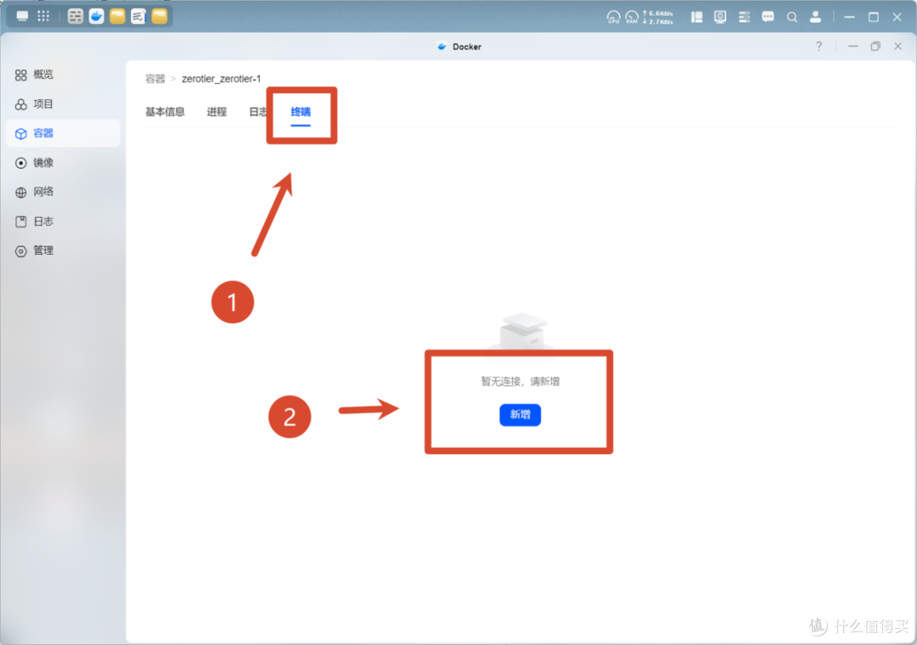
Task: Close the Docker window
Action: (x=897, y=46)
